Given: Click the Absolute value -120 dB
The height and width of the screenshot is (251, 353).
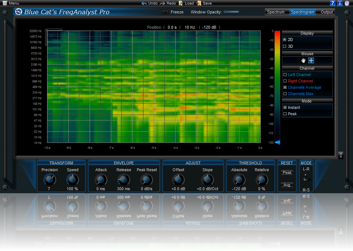Looking at the screenshot, I should tap(239, 189).
